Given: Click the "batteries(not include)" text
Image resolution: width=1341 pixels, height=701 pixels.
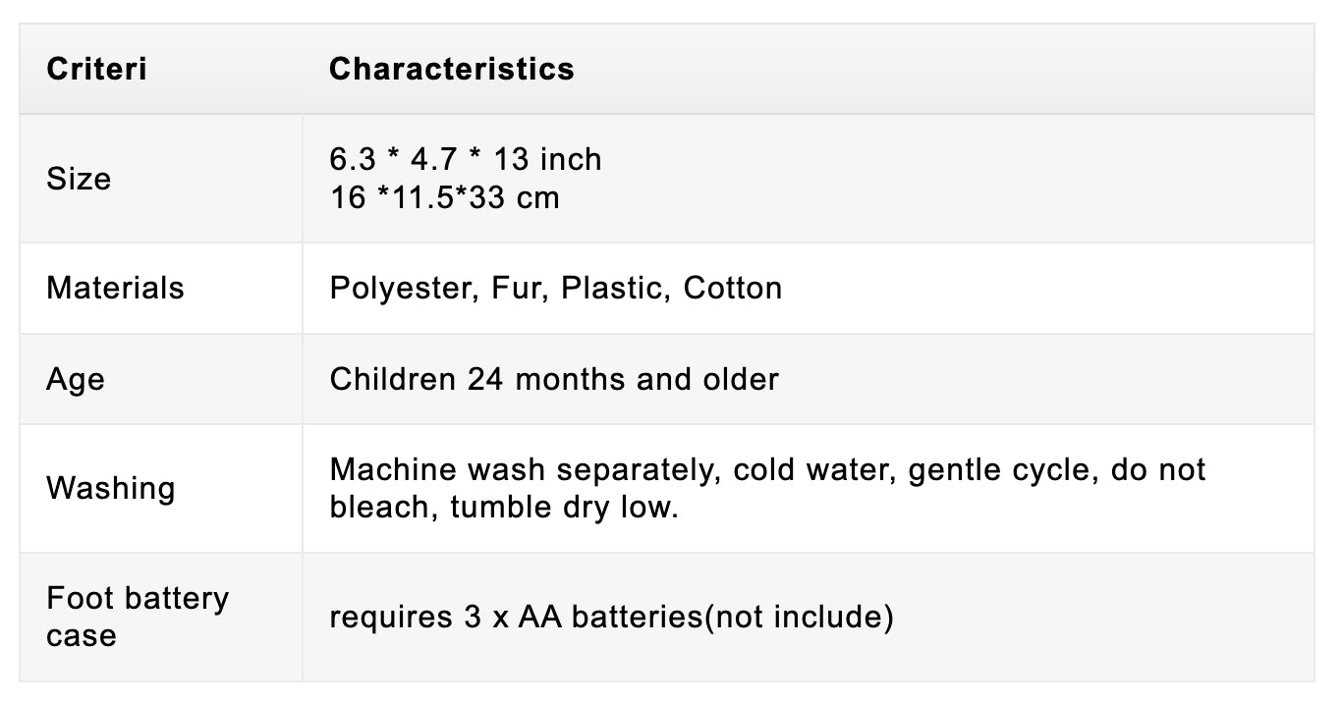Looking at the screenshot, I should [x=733, y=618].
